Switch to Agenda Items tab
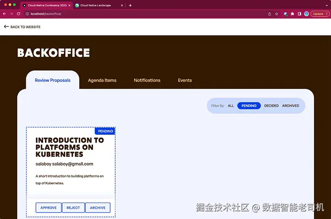This screenshot has height=219, width=331. click(x=102, y=80)
